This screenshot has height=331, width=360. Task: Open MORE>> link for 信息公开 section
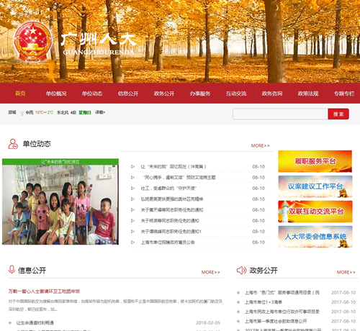coord(211,272)
